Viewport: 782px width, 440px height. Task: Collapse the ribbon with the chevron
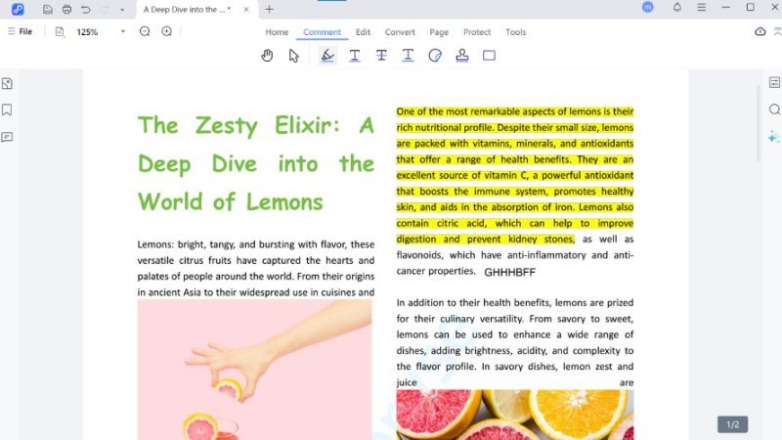point(778,32)
